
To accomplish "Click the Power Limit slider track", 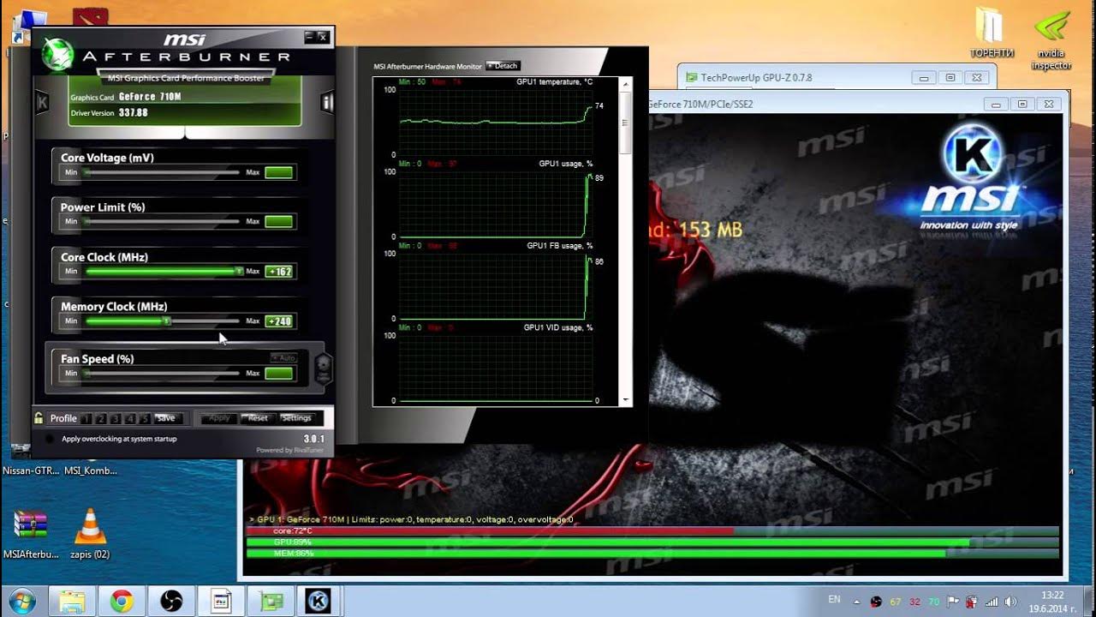I will (162, 221).
